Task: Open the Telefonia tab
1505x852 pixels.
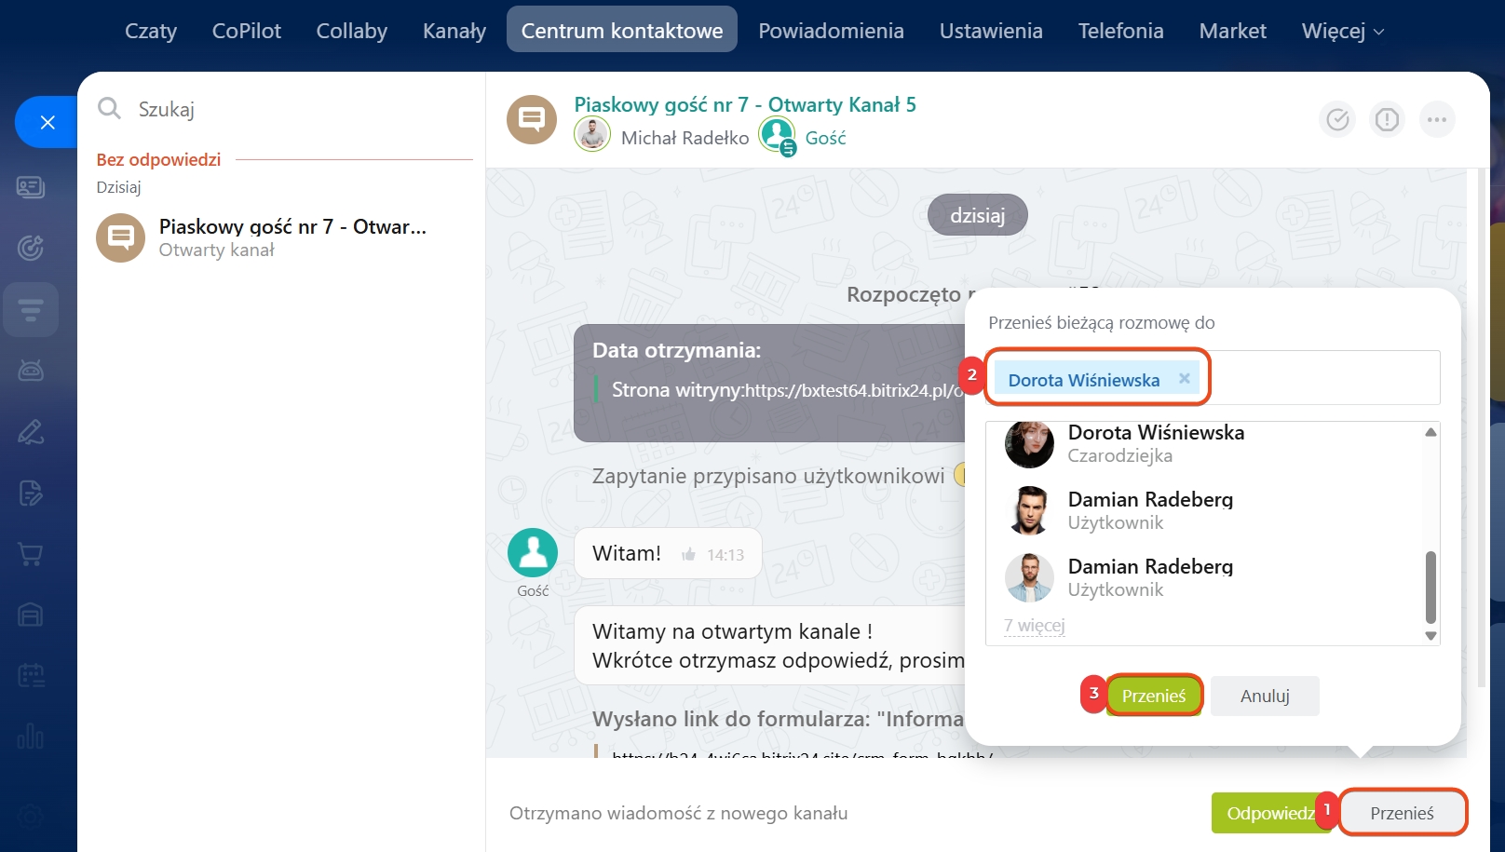Action: pyautogui.click(x=1120, y=31)
